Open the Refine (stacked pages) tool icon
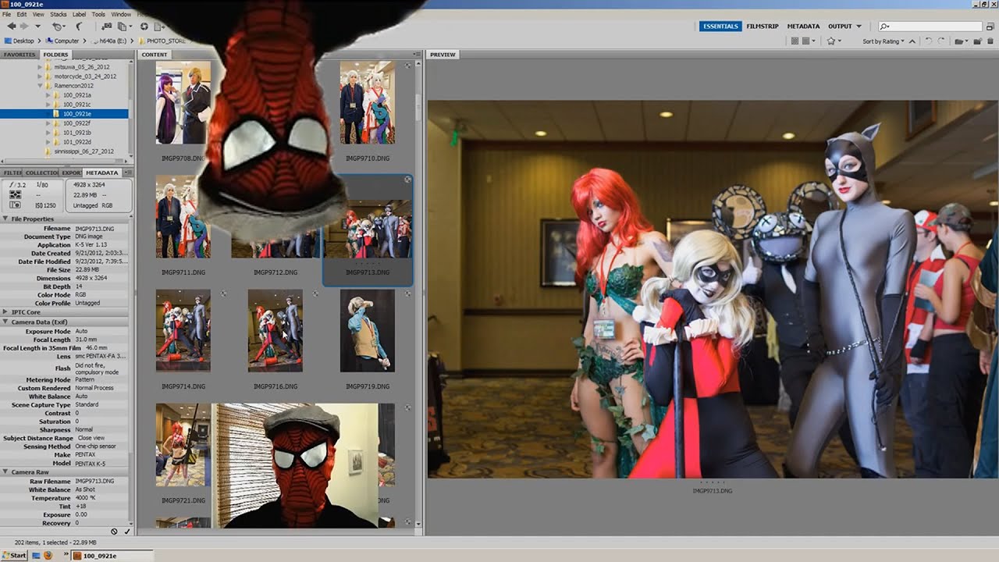Image resolution: width=999 pixels, height=562 pixels. 124,26
